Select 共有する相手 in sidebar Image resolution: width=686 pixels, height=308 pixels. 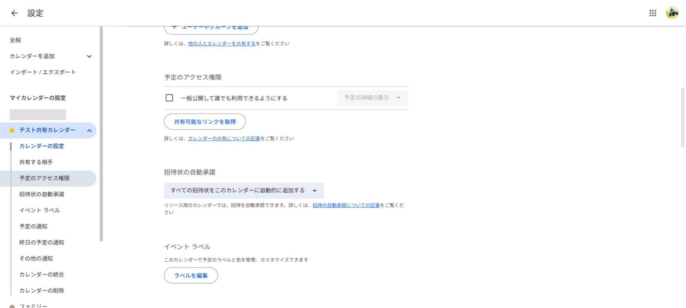36,162
